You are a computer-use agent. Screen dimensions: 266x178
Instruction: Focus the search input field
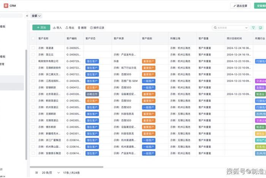pos(231,28)
